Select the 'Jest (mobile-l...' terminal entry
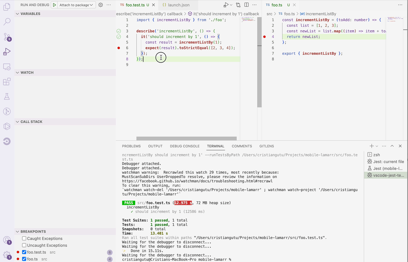408x262 pixels. pos(385,169)
